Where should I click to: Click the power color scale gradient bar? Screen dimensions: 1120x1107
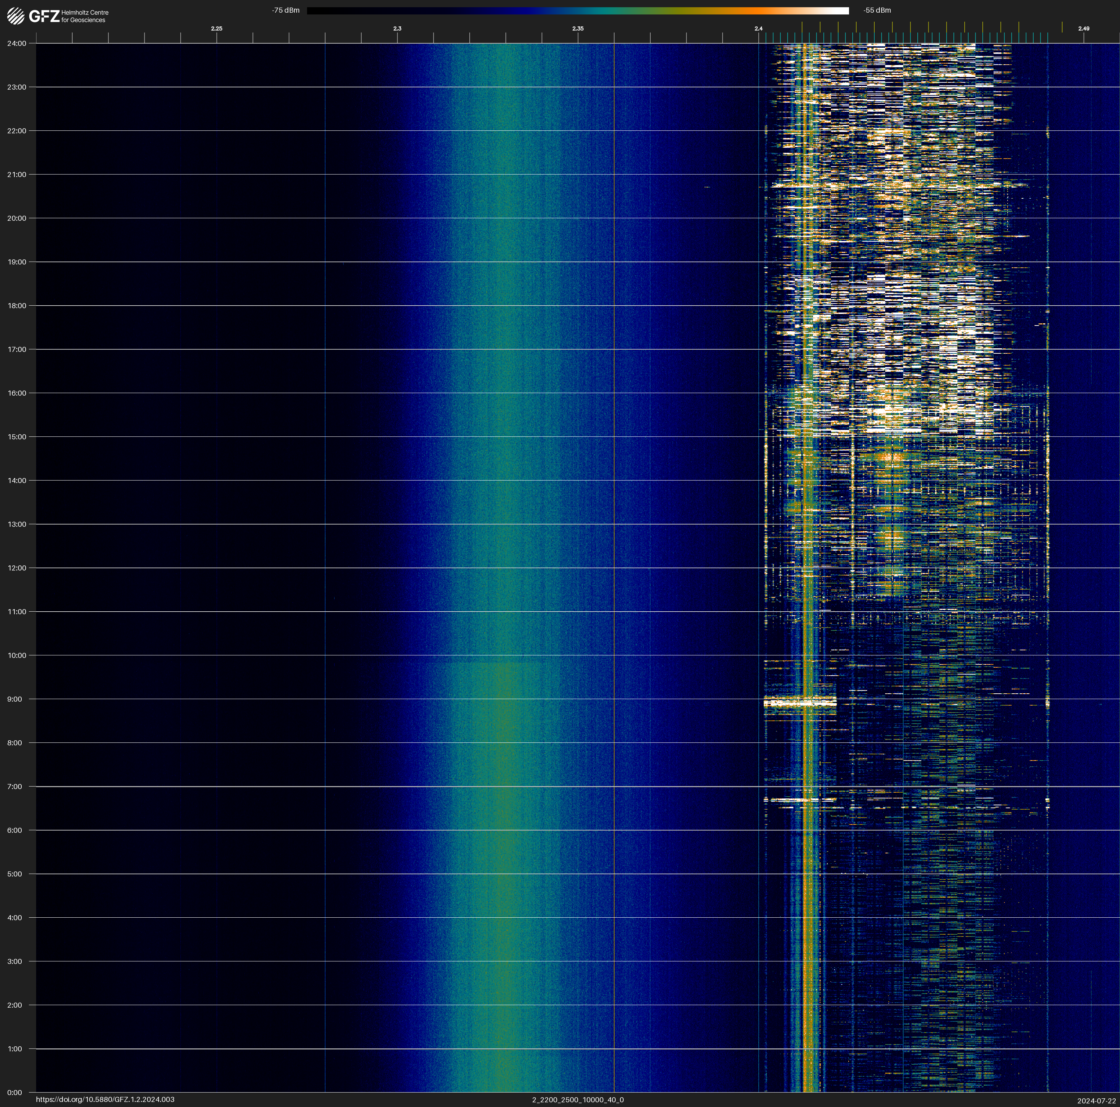(x=577, y=10)
